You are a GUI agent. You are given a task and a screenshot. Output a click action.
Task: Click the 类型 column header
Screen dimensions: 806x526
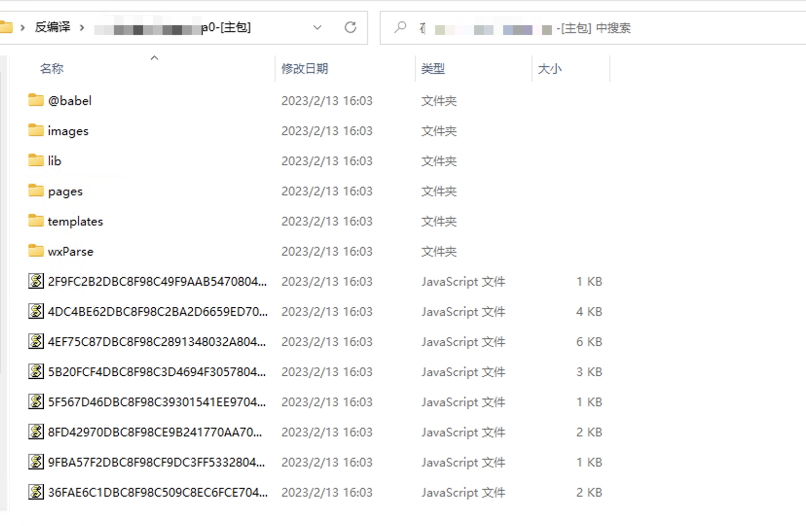pyautogui.click(x=432, y=69)
